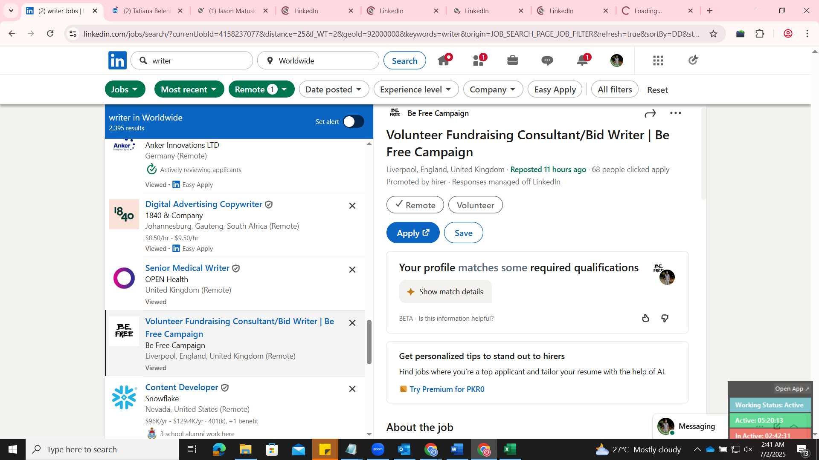819x460 pixels.
Task: Open Chrome three-dot menu
Action: 807,34
